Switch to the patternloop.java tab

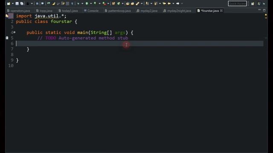coord(118,11)
